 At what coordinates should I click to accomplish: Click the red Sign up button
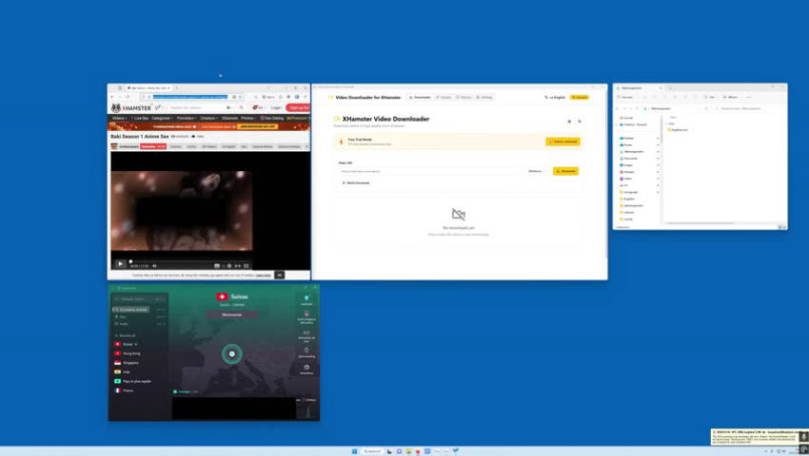coord(298,107)
